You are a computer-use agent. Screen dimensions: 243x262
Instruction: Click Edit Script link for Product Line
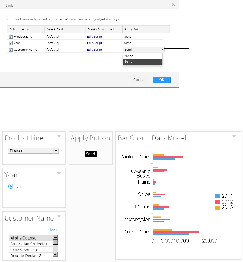[x=94, y=37]
